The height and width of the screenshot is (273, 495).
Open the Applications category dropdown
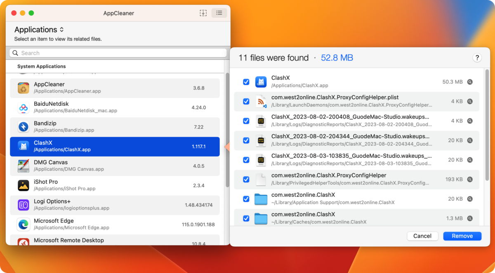39,30
